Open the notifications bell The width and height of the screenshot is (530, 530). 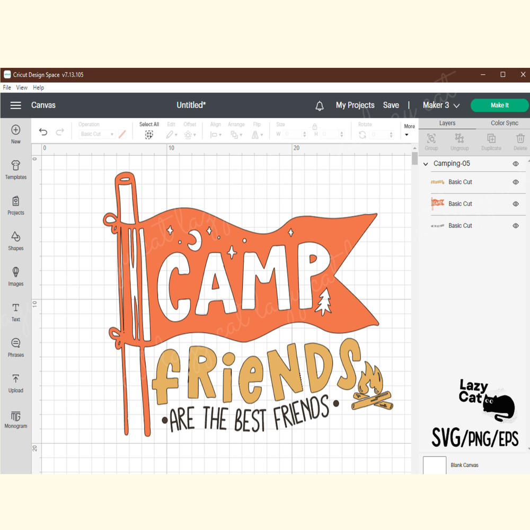[320, 106]
